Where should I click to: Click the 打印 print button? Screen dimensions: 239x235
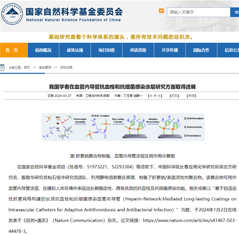(x=174, y=96)
